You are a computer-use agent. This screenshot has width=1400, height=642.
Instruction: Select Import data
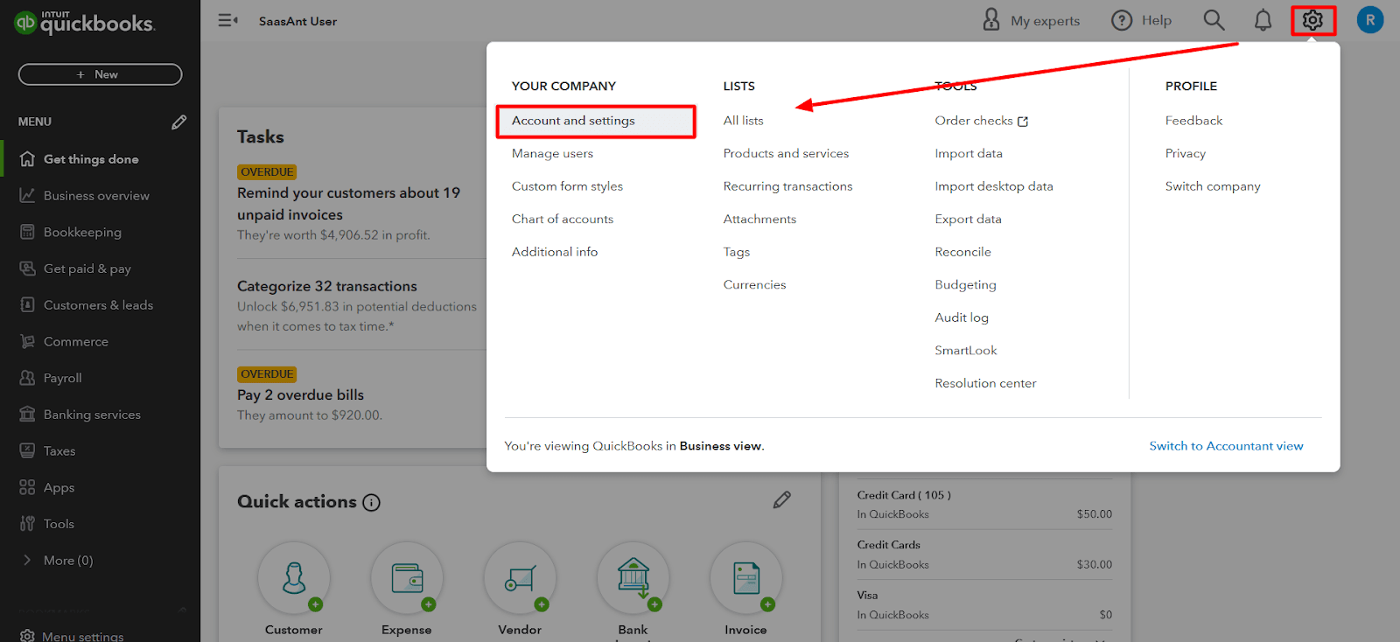(969, 154)
